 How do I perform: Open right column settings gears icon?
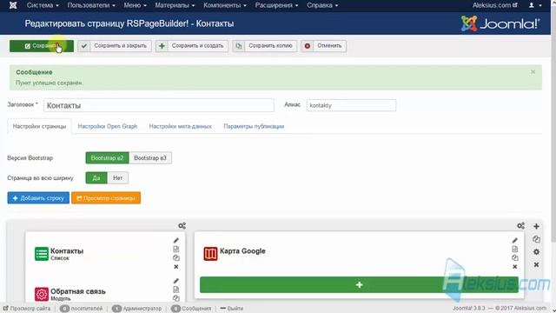tap(520, 226)
